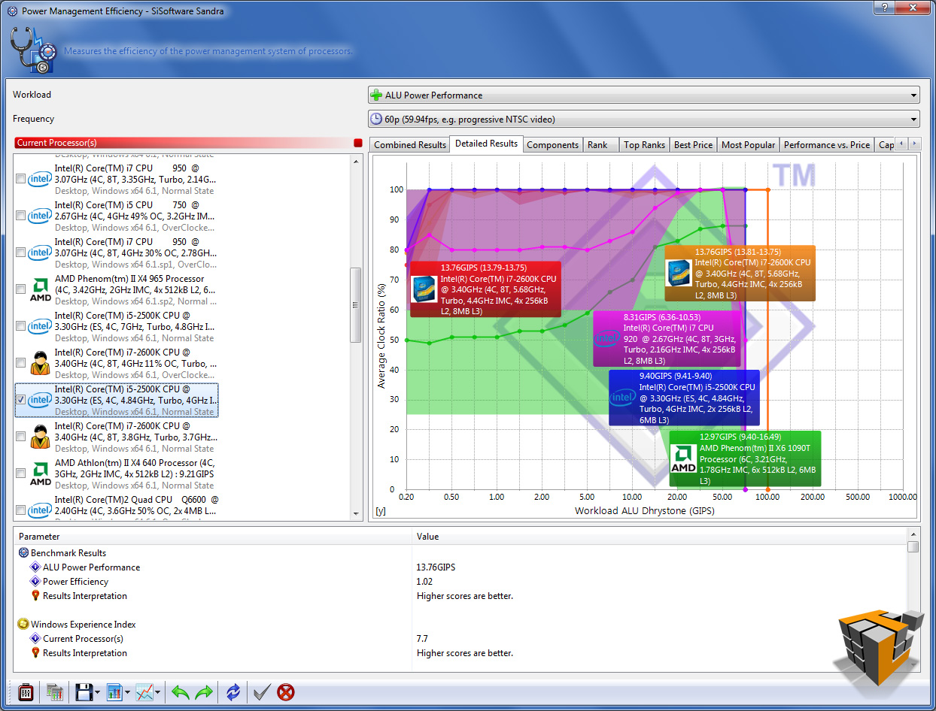Viewport: 936px width, 711px height.
Task: Click the AMD logo beside Phenom II X4 965
Action: pos(40,289)
